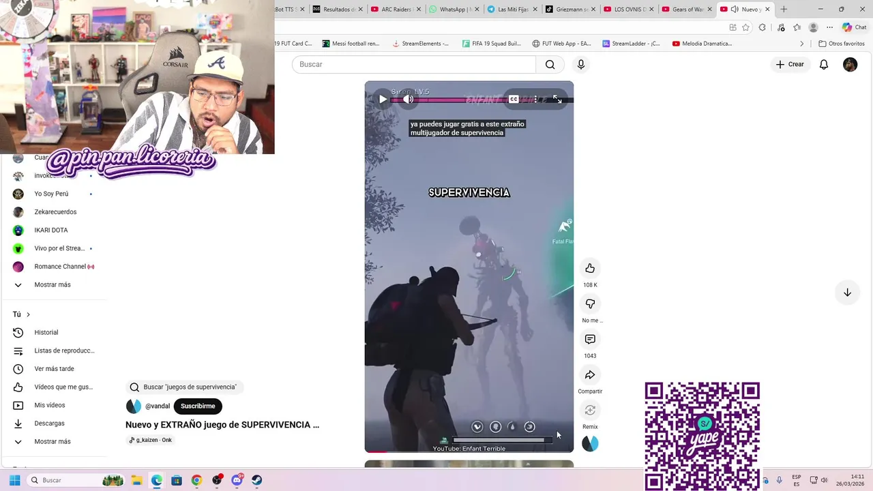Share the Short via Compartir arrow
The height and width of the screenshot is (491, 873).
point(590,374)
